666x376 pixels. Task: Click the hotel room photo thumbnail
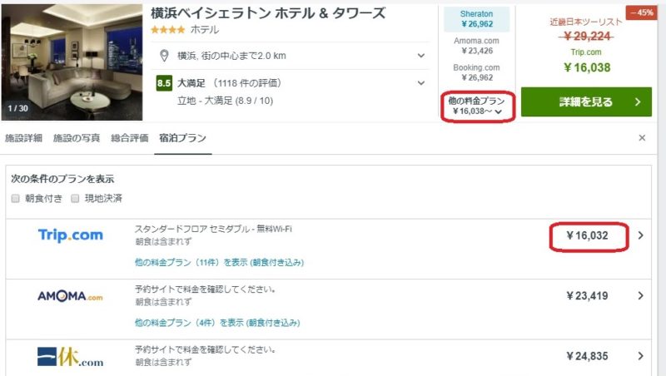[72, 62]
